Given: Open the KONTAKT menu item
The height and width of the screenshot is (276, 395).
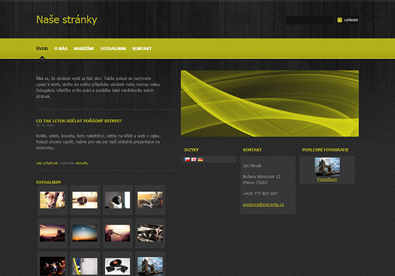Looking at the screenshot, I should [x=142, y=48].
